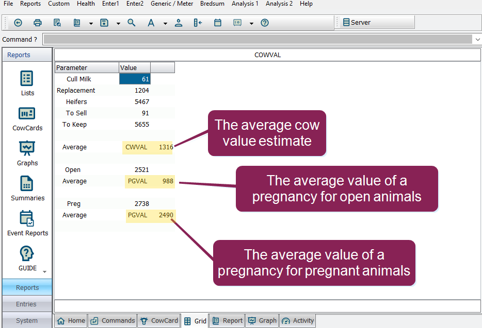Viewport: 482px width, 328px height.
Task: Click the person icon in the toolbar
Action: click(x=179, y=23)
